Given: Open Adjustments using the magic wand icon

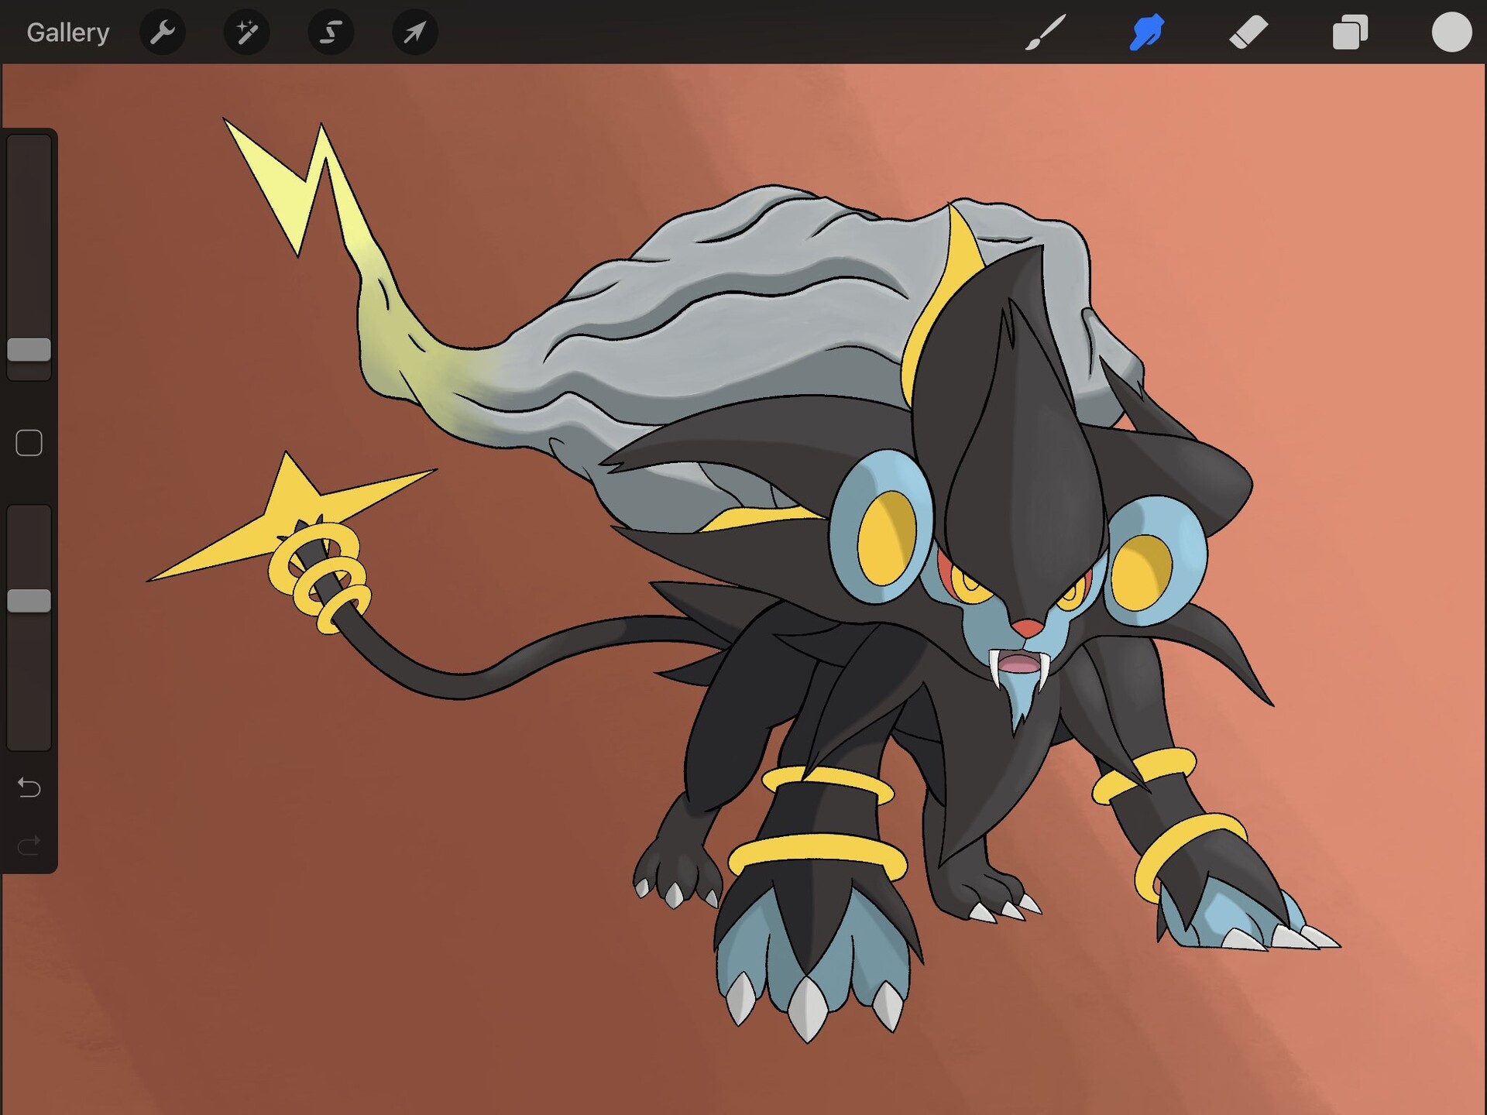Looking at the screenshot, I should pos(246,33).
